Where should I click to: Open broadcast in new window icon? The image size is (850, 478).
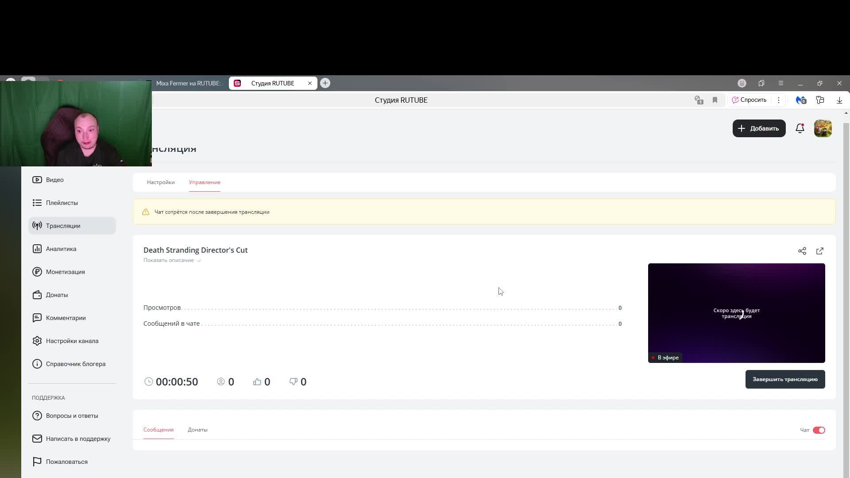click(819, 251)
